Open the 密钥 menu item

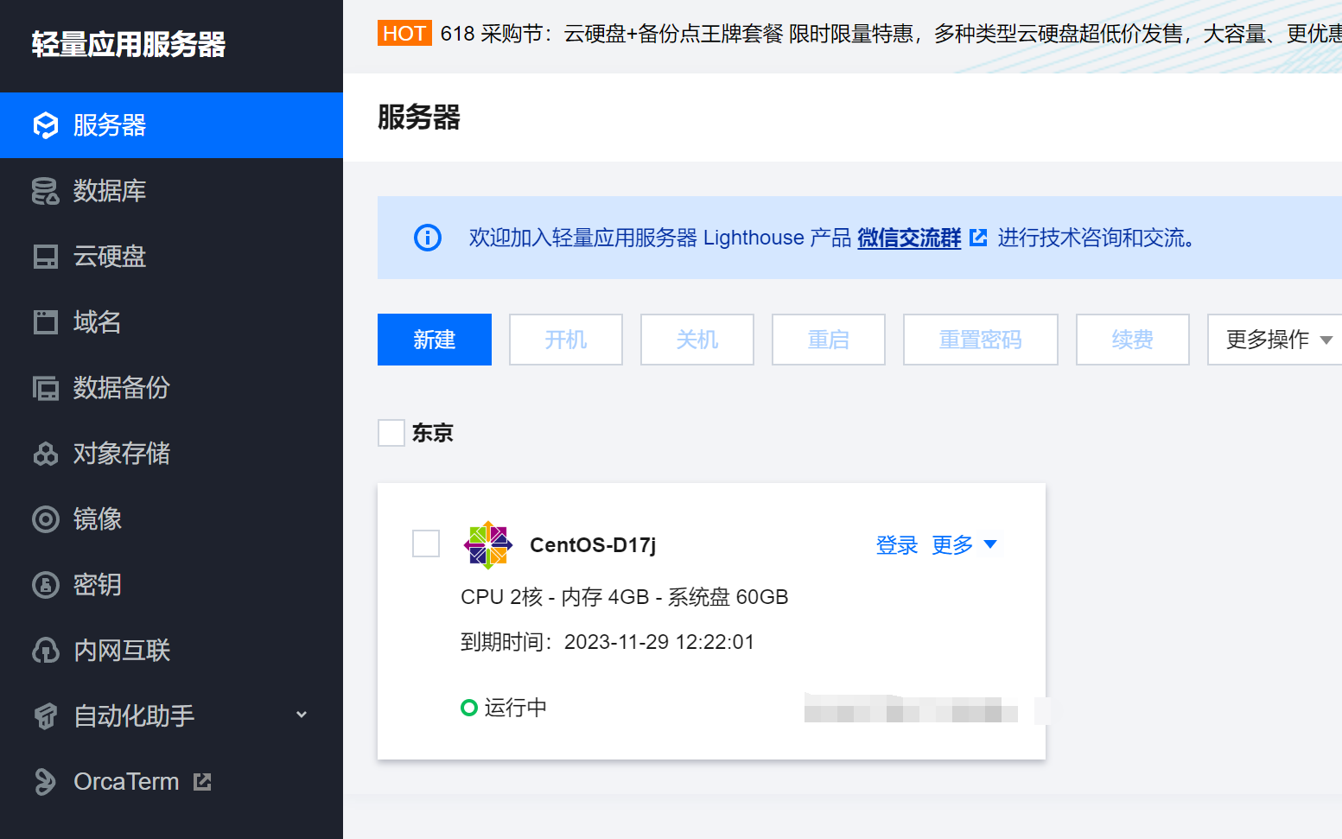click(171, 585)
